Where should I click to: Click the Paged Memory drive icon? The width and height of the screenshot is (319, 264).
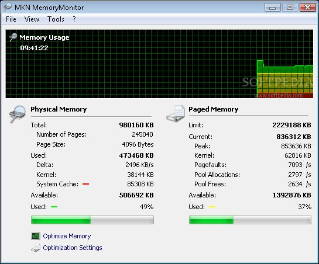pos(176,113)
